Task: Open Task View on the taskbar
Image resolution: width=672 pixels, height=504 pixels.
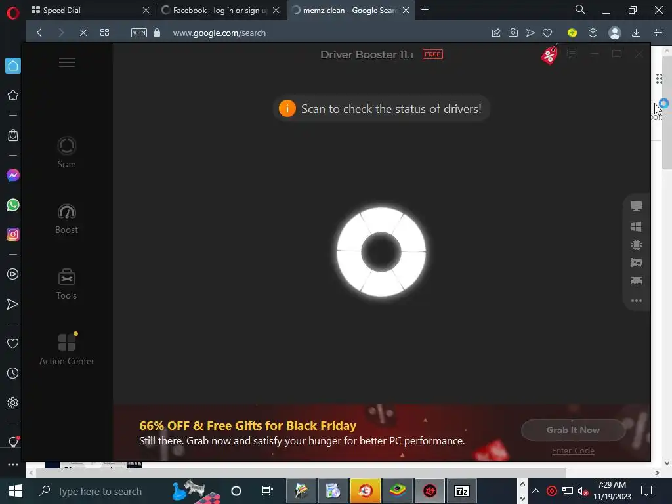Action: tap(268, 491)
